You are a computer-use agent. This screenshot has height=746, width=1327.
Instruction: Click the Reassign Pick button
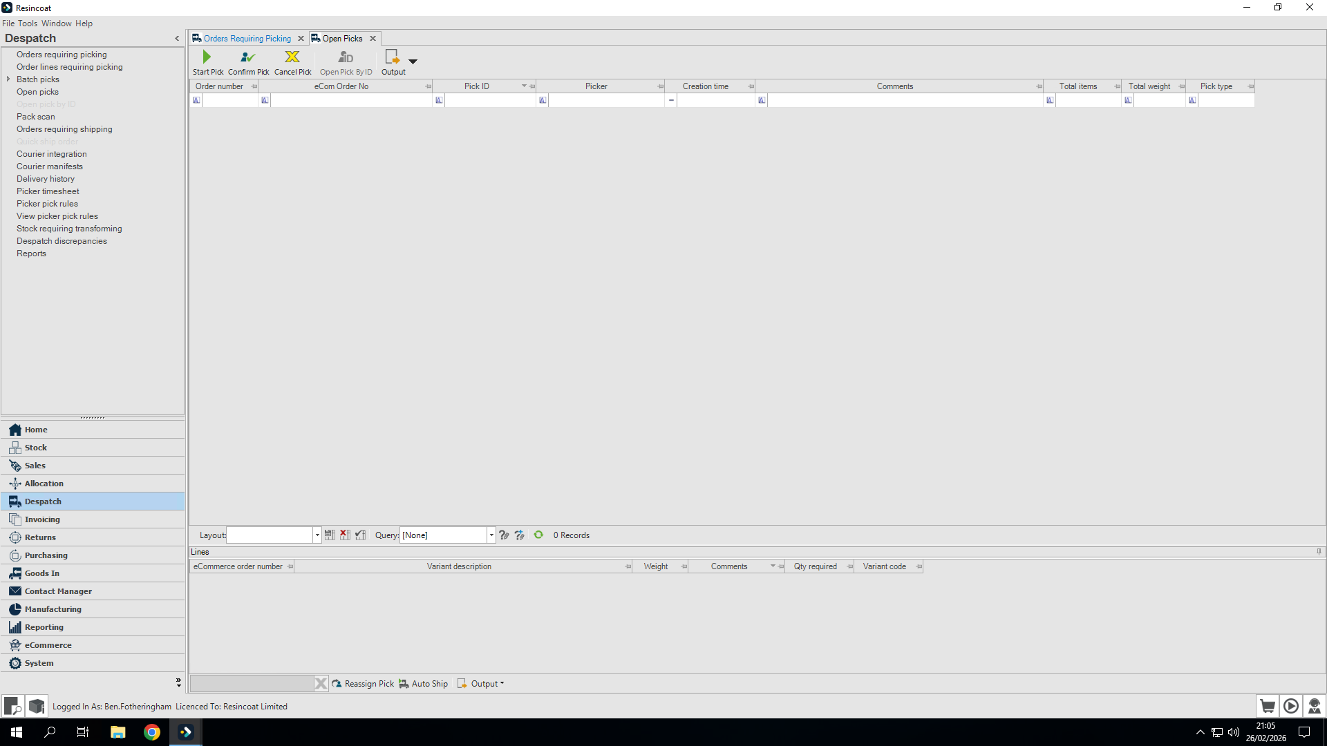point(363,684)
